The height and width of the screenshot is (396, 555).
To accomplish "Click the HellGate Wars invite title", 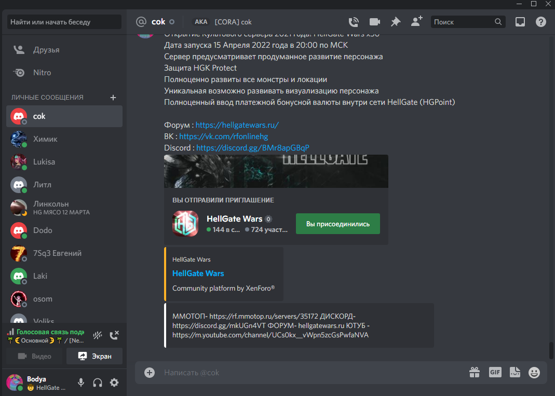I will (x=234, y=219).
